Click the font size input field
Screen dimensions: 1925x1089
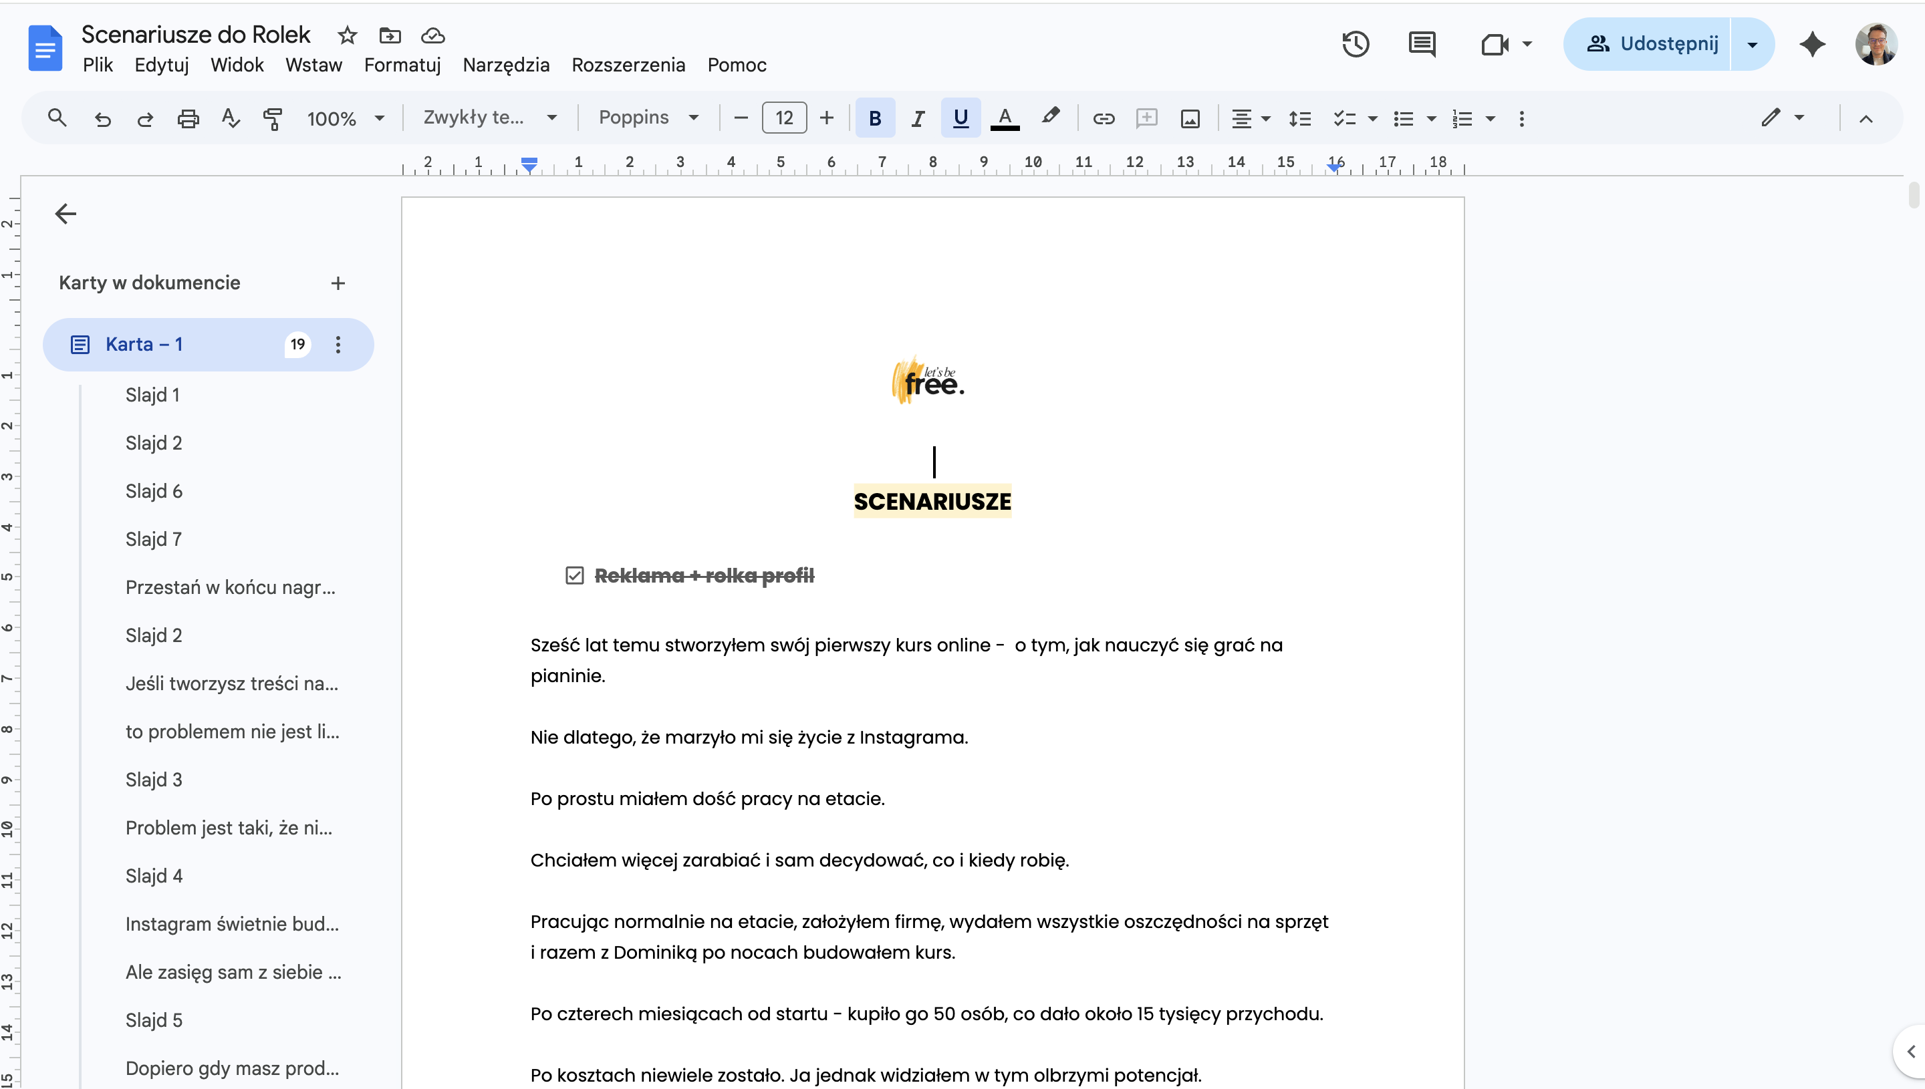click(784, 118)
